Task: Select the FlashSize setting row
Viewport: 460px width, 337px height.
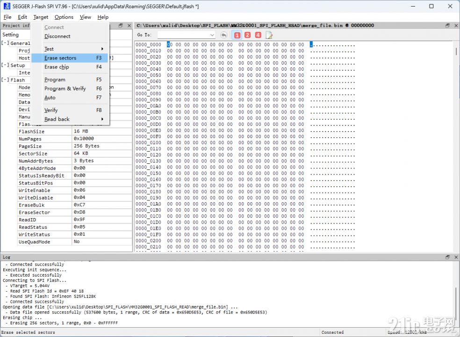Action: 75,132
